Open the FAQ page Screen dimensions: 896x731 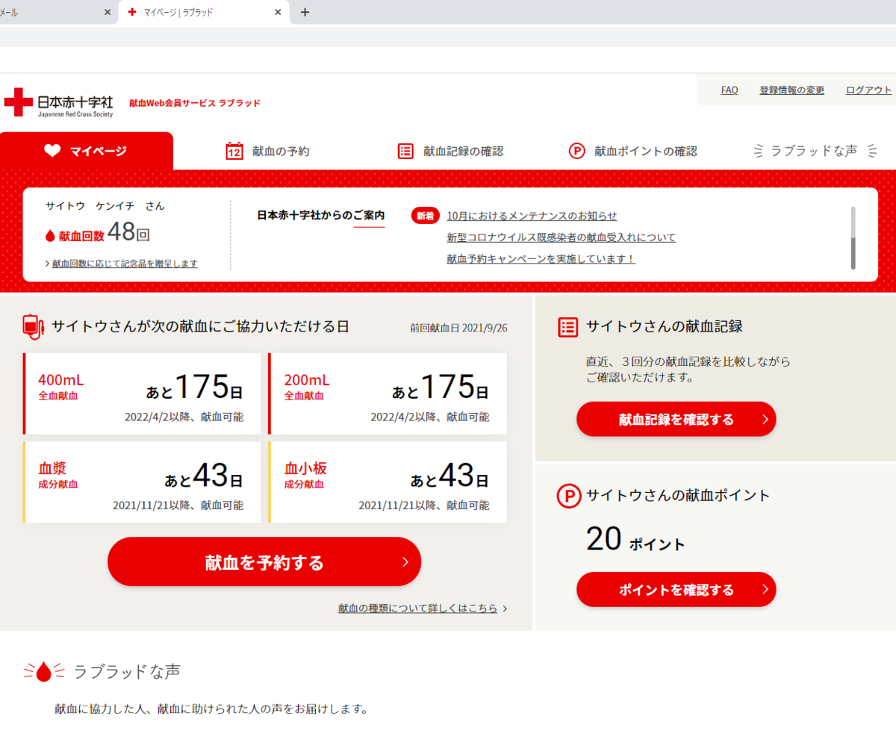(729, 90)
